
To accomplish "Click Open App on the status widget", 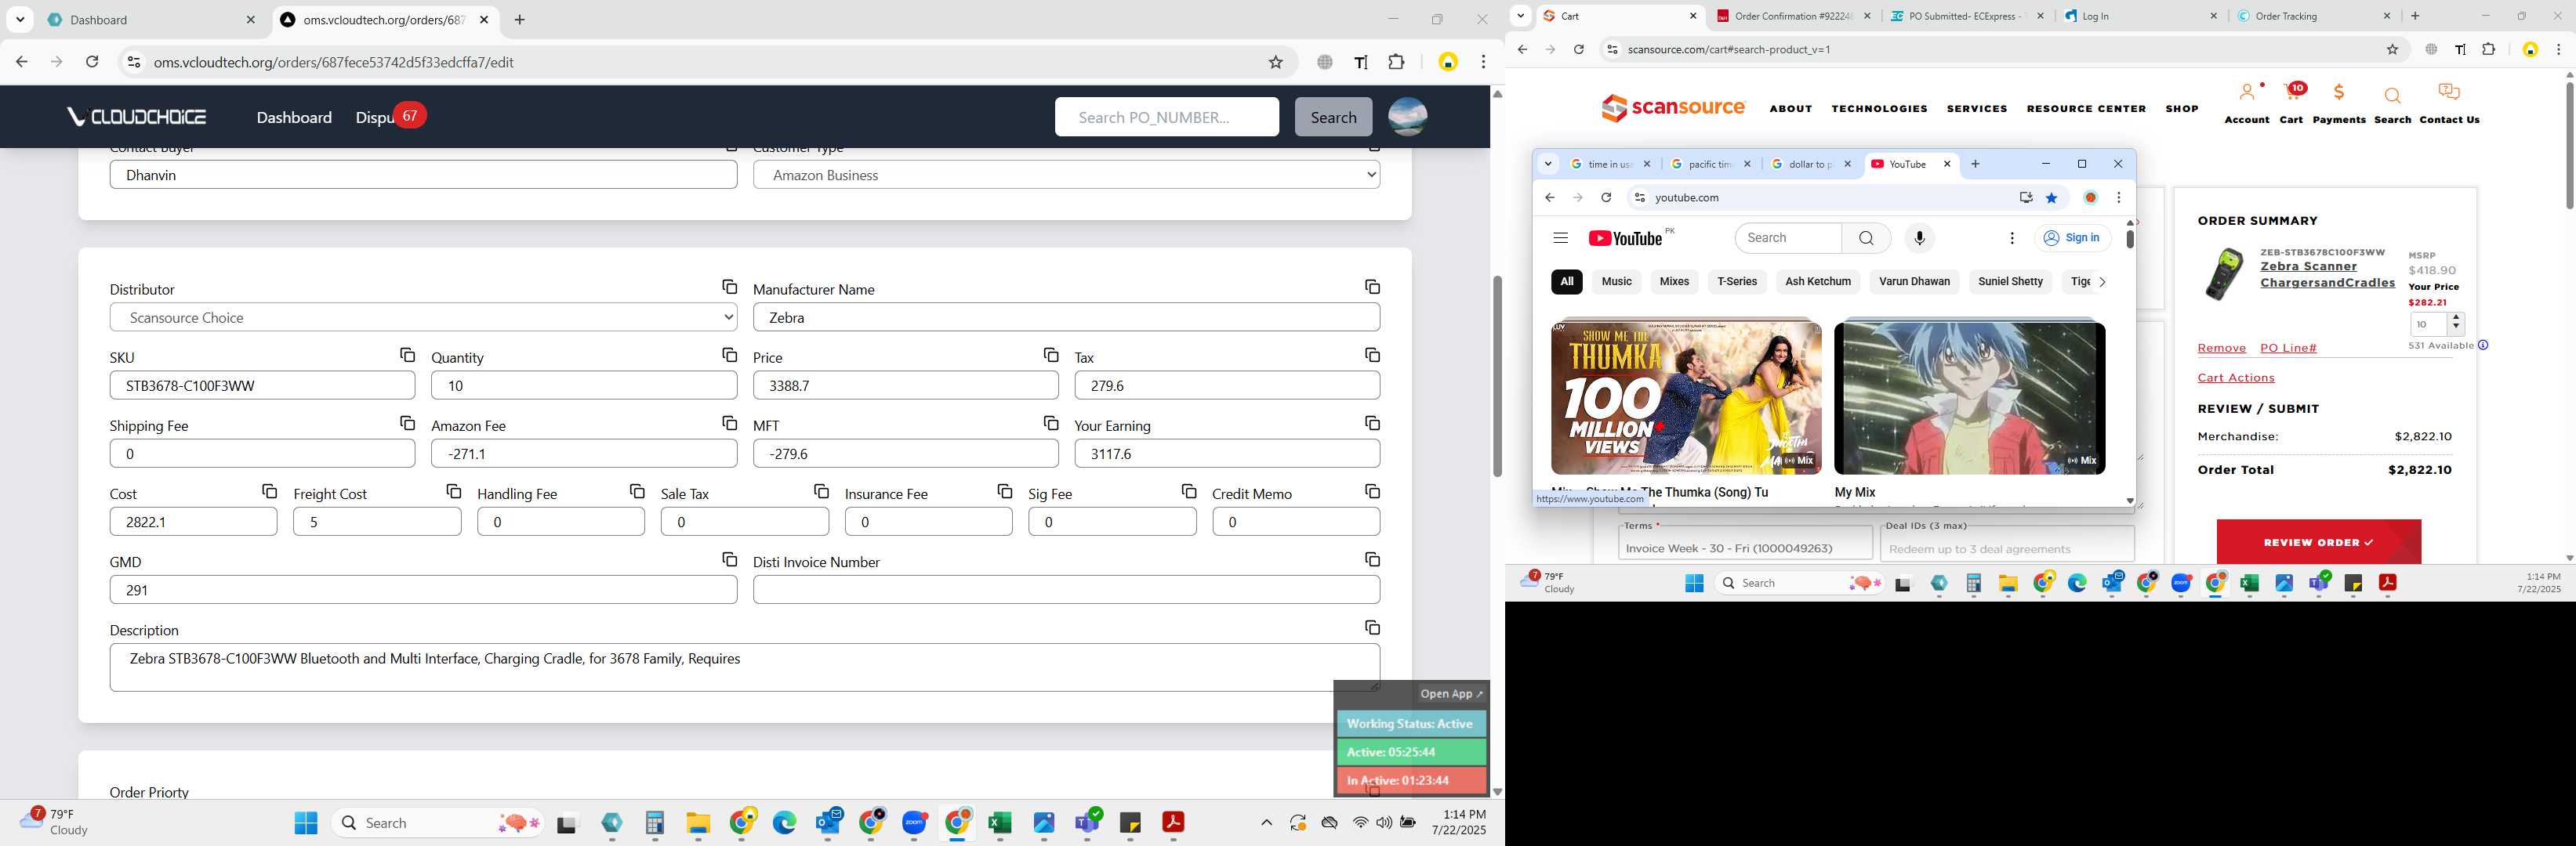I will click(1451, 693).
